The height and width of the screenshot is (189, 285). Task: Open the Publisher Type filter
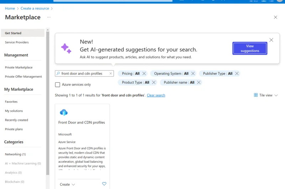click(x=218, y=73)
